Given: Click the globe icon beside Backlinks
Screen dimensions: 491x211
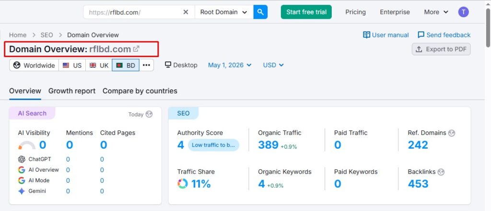Looking at the screenshot, I should [441, 172].
